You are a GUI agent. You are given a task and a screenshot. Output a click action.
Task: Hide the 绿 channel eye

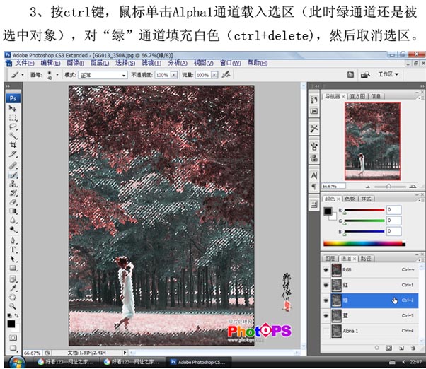click(326, 300)
